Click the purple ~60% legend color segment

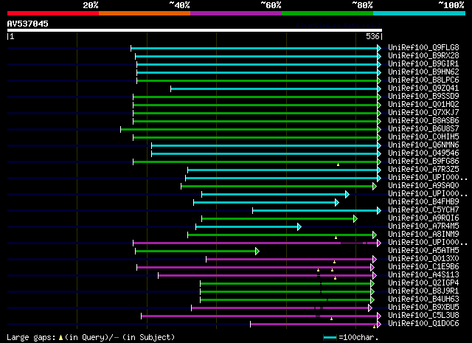pyautogui.click(x=236, y=13)
